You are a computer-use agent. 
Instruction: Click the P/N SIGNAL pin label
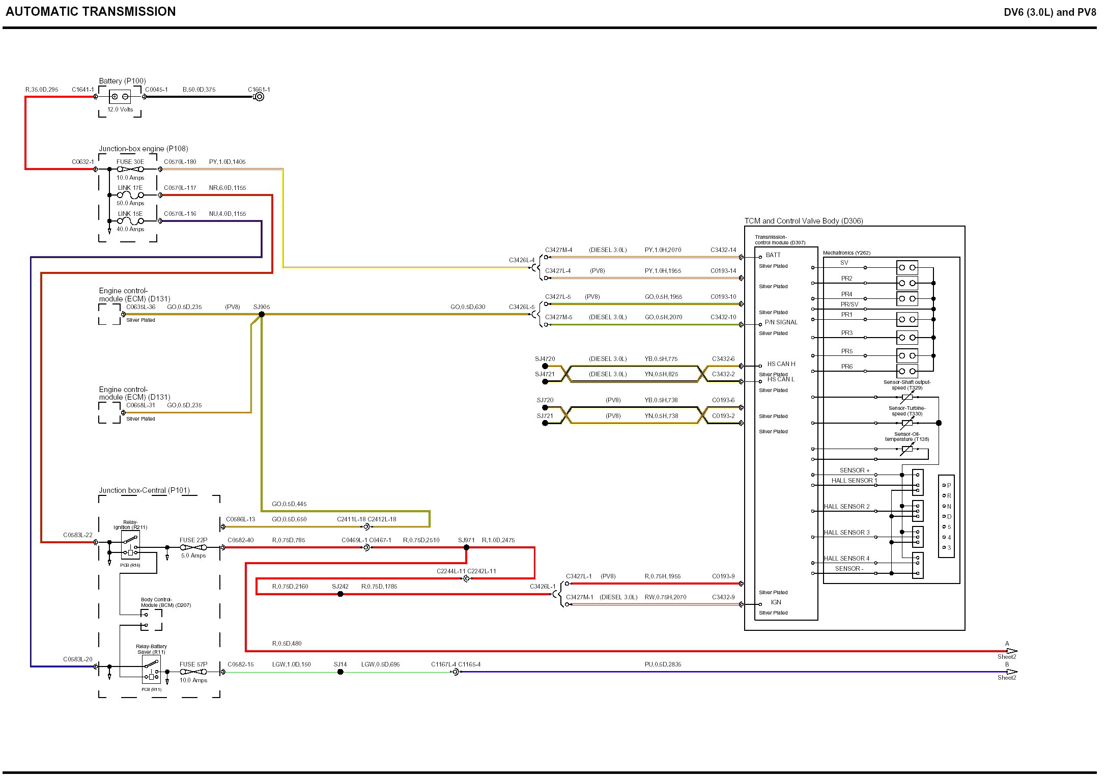pyautogui.click(x=781, y=322)
